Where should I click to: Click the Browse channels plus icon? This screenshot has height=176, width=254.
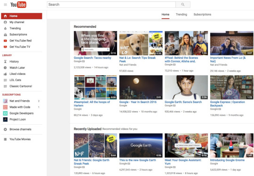(x=5, y=129)
